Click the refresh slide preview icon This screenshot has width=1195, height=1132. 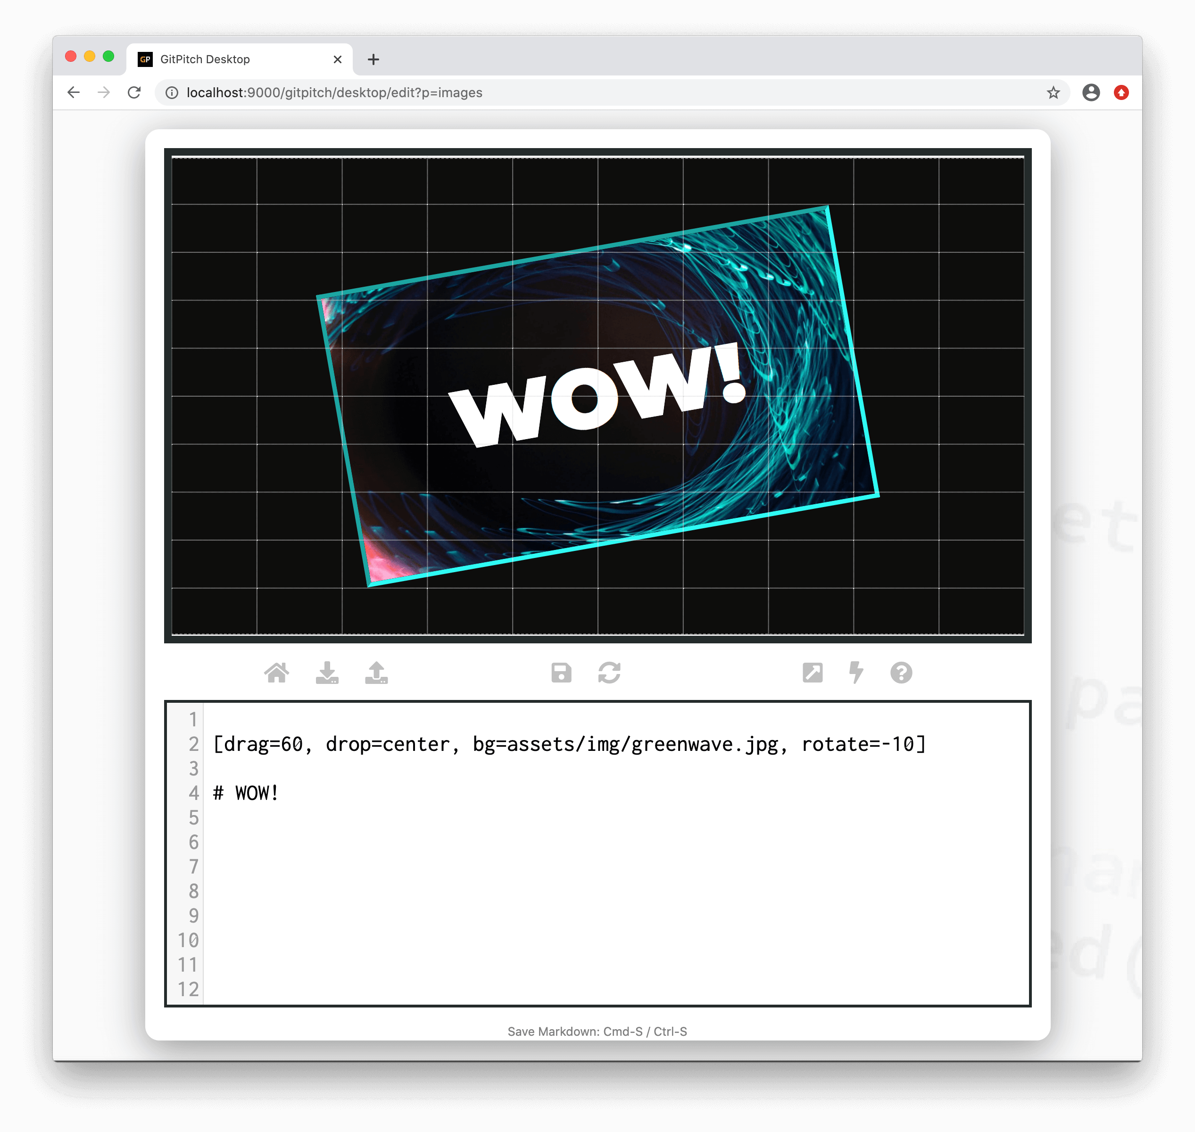coord(609,673)
